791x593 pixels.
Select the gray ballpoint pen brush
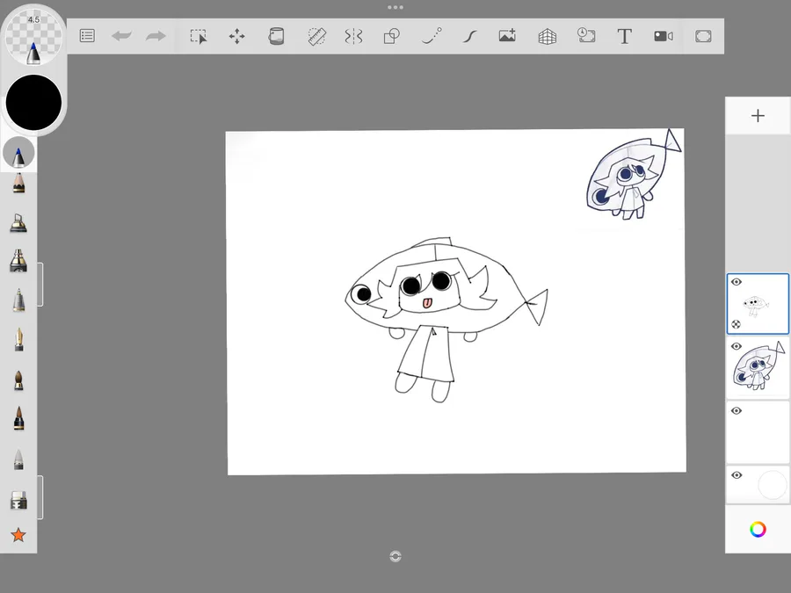click(18, 300)
